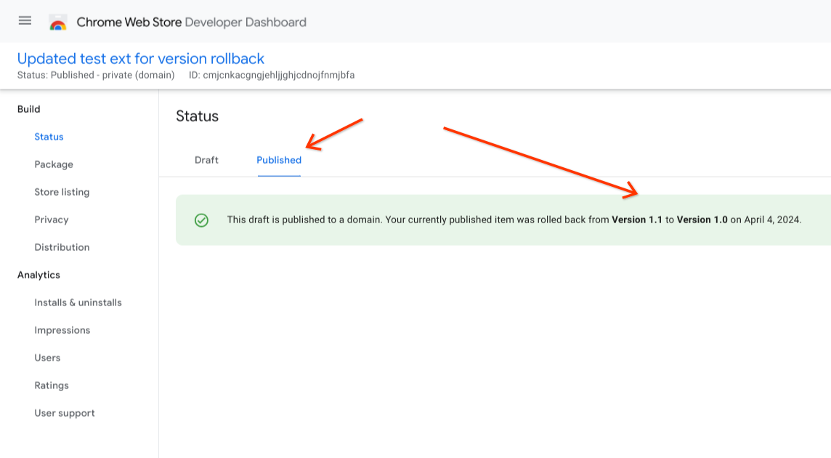Open the Distribution settings

[62, 247]
